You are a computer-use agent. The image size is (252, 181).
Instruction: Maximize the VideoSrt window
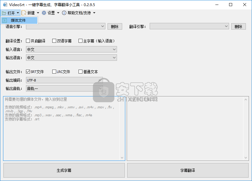click(x=231, y=5)
